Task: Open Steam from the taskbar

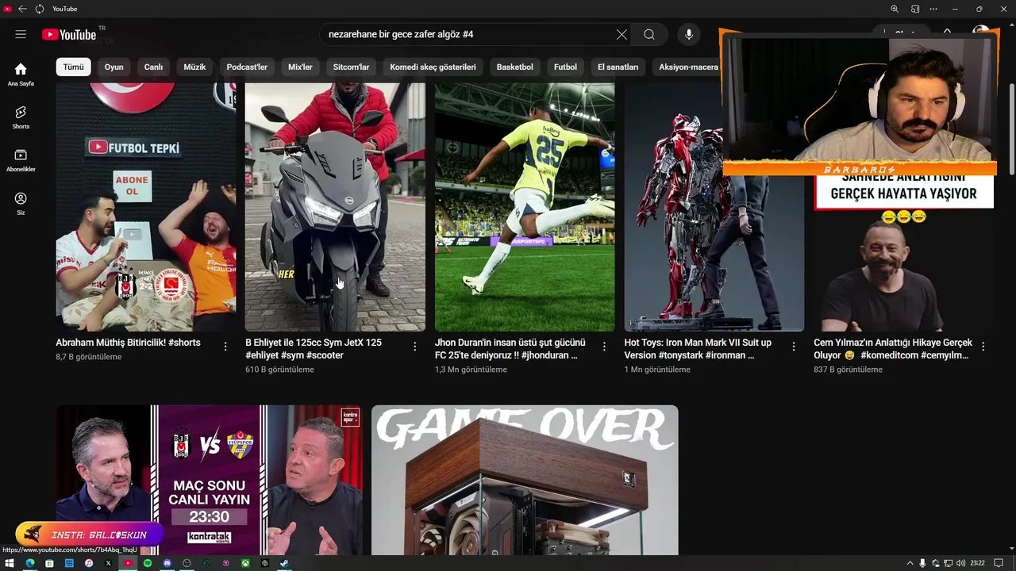Action: click(x=284, y=563)
